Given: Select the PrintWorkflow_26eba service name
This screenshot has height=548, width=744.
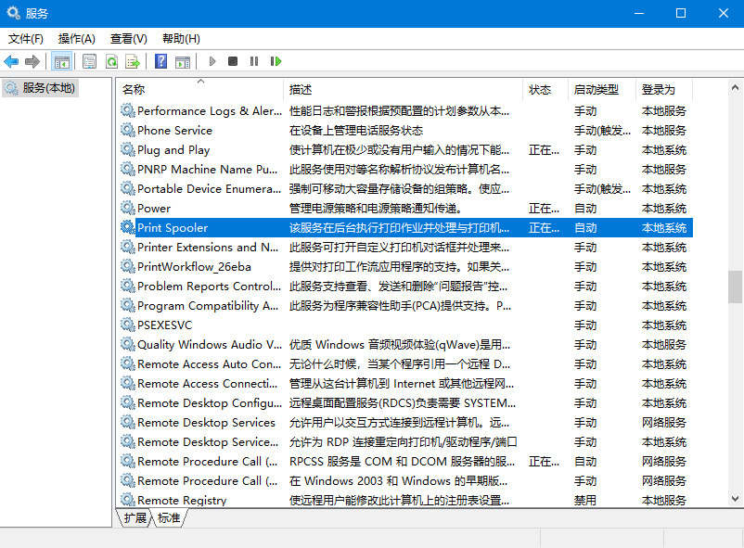Looking at the screenshot, I should coord(194,267).
